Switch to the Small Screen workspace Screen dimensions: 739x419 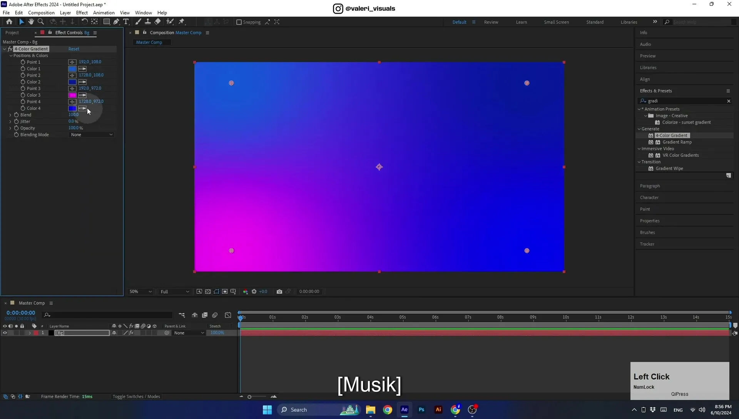point(557,22)
